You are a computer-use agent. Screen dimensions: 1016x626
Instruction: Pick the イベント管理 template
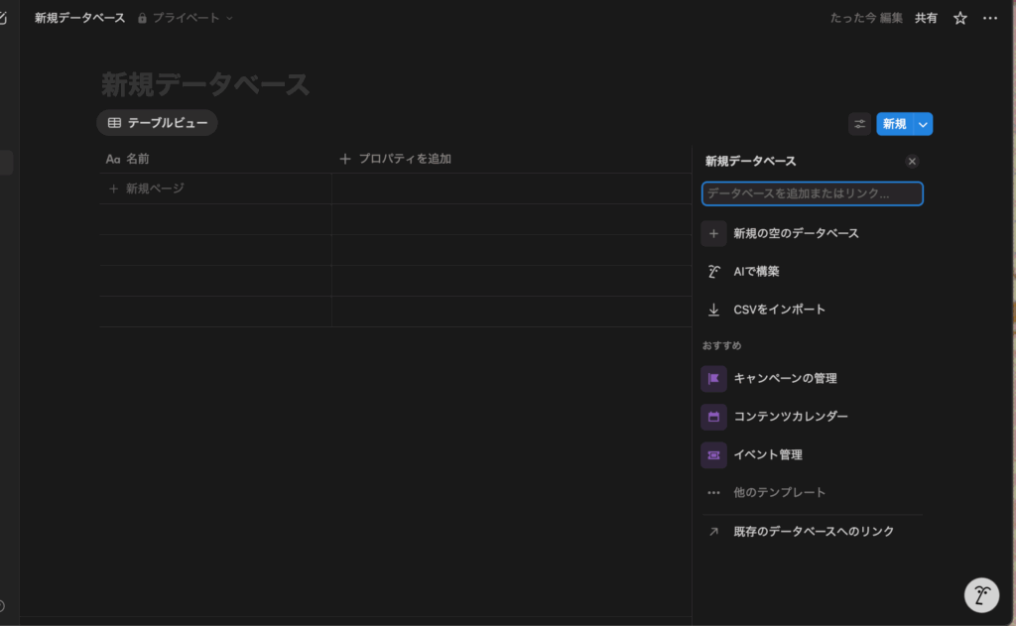pos(767,454)
